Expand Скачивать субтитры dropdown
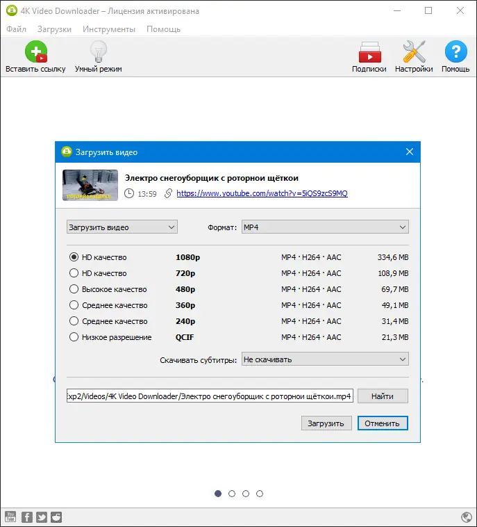 pyautogui.click(x=325, y=359)
